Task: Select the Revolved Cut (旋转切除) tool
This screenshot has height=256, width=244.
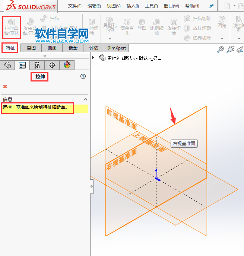Action: point(174,27)
